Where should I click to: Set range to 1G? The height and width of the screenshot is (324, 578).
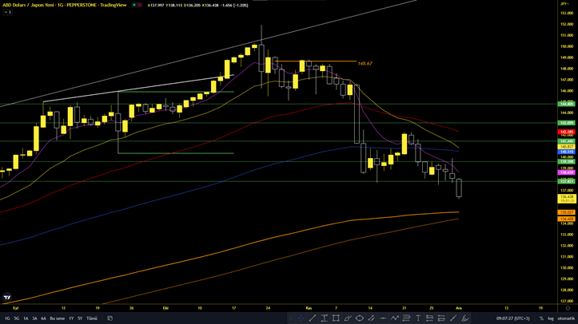[x=7, y=318]
